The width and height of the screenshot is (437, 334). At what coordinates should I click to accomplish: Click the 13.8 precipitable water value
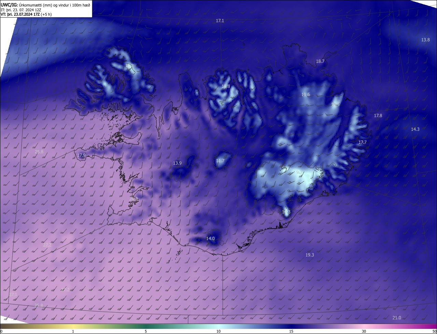click(x=425, y=40)
